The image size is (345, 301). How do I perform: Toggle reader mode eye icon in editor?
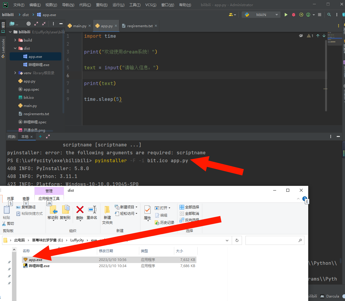(x=301, y=36)
